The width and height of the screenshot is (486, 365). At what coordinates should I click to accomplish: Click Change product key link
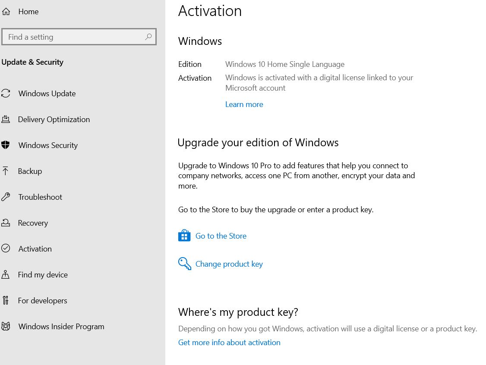point(229,264)
